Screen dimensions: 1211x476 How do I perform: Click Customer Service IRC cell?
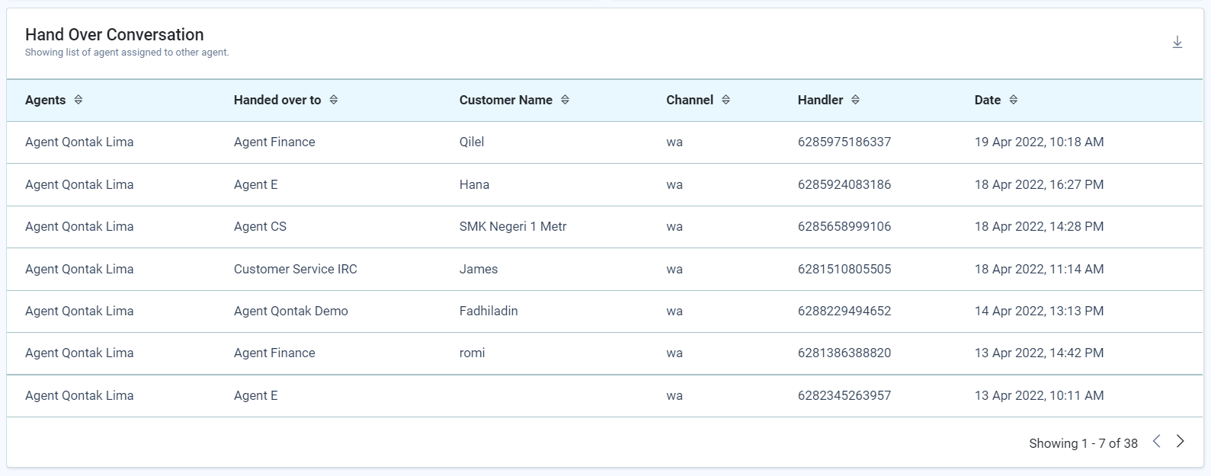tap(295, 269)
